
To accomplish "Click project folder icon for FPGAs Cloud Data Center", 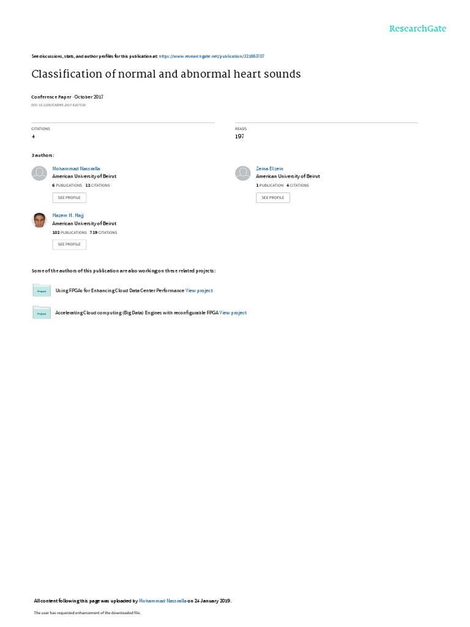I will coord(42,290).
